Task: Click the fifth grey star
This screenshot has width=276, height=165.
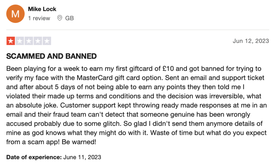Action: point(47,41)
